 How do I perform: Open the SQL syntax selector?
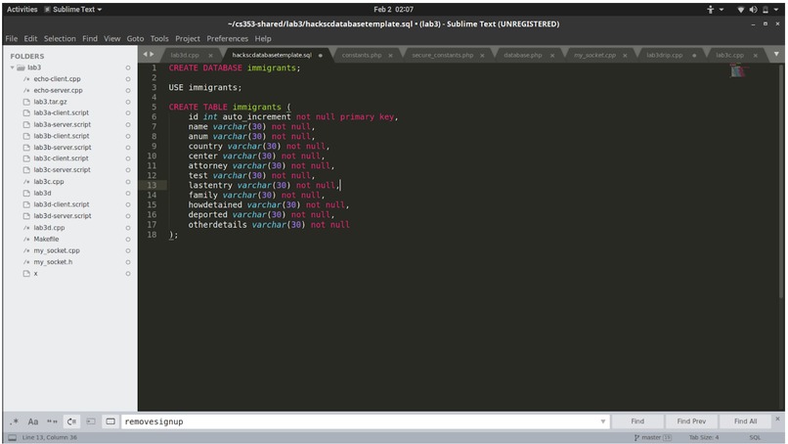(755, 437)
